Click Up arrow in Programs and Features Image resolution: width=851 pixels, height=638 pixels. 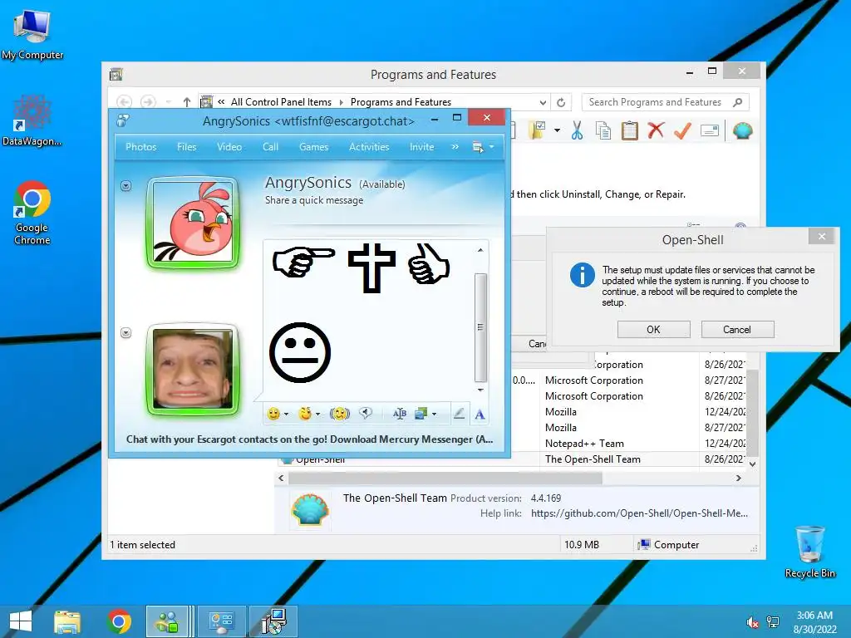(187, 102)
